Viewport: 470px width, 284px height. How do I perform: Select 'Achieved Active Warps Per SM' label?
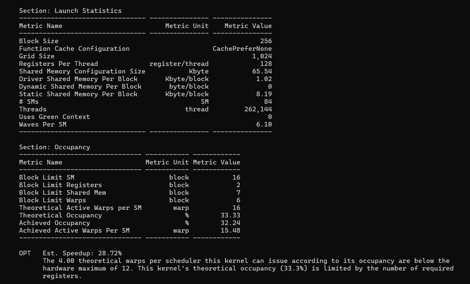pos(74,231)
